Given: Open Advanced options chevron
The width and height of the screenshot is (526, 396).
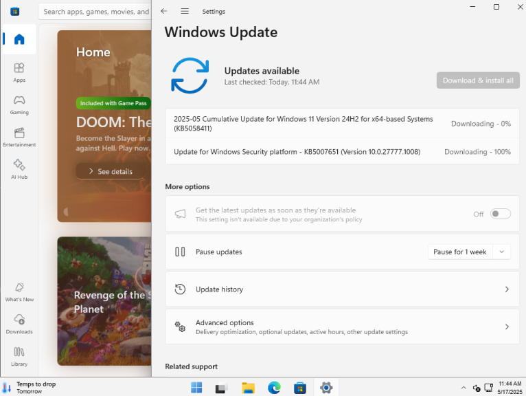Looking at the screenshot, I should tap(507, 327).
